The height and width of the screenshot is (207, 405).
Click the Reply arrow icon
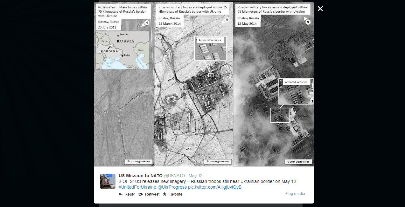[121, 194]
